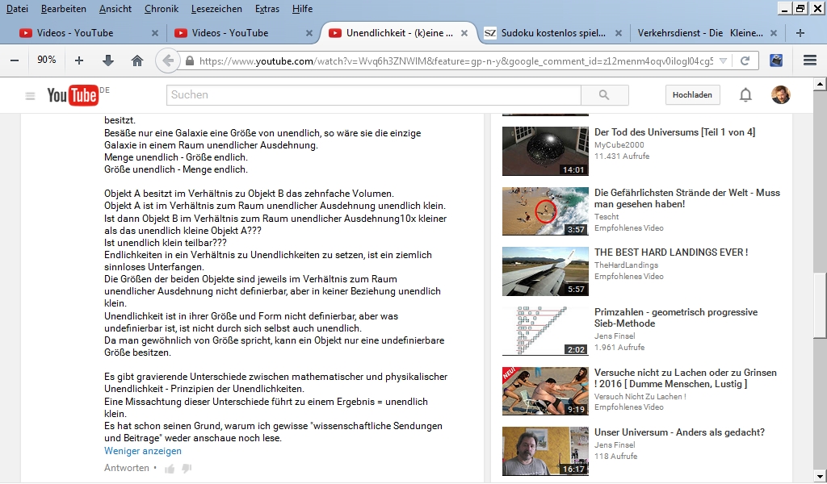827x484 pixels.
Task: Open the Lesezeichen menu
Action: [216, 9]
